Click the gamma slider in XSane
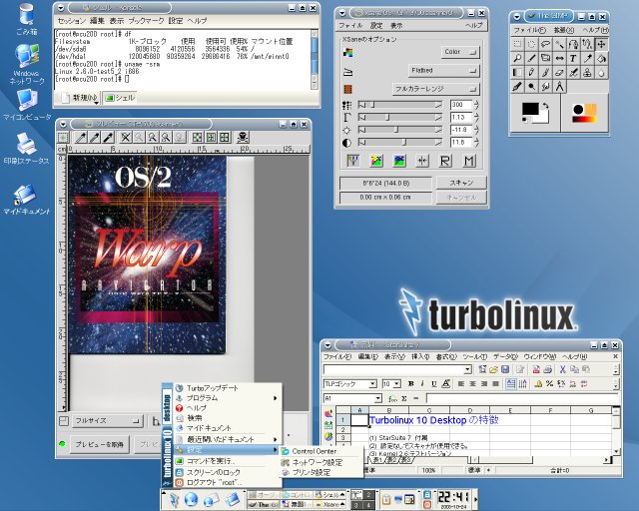The width and height of the screenshot is (639, 511). click(399, 118)
